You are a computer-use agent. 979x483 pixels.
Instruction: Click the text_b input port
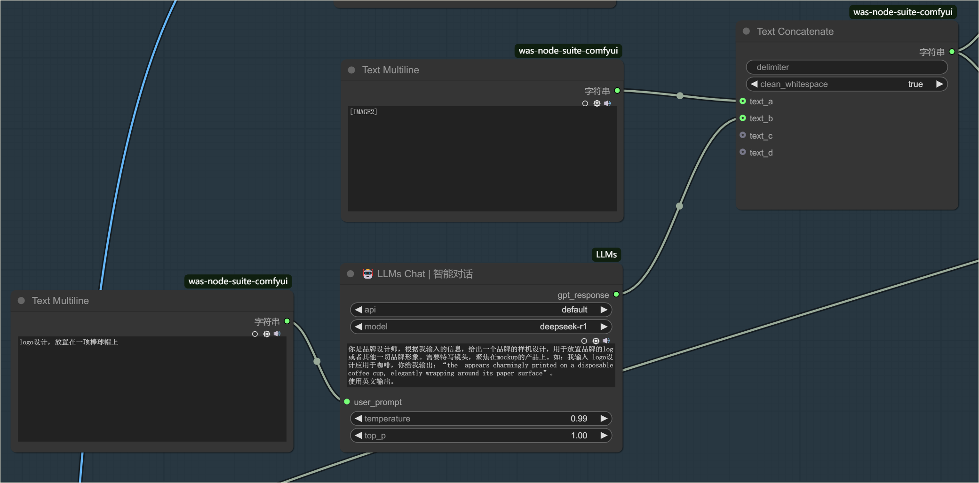tap(743, 118)
